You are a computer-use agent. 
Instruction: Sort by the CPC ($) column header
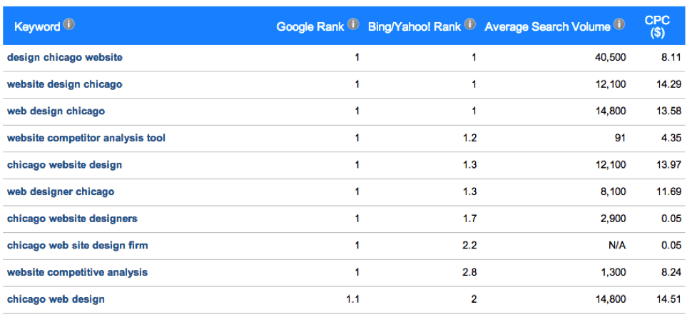[658, 26]
